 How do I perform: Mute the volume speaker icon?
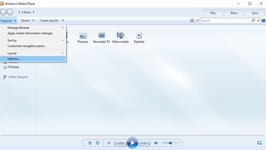(x=156, y=143)
